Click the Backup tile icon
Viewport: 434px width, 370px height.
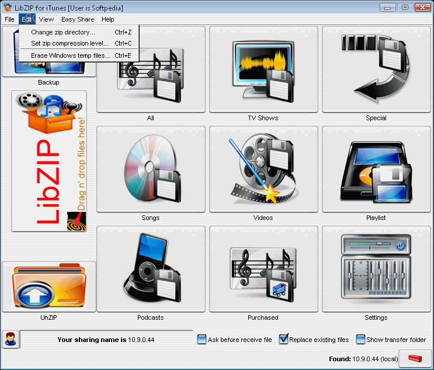tap(49, 69)
